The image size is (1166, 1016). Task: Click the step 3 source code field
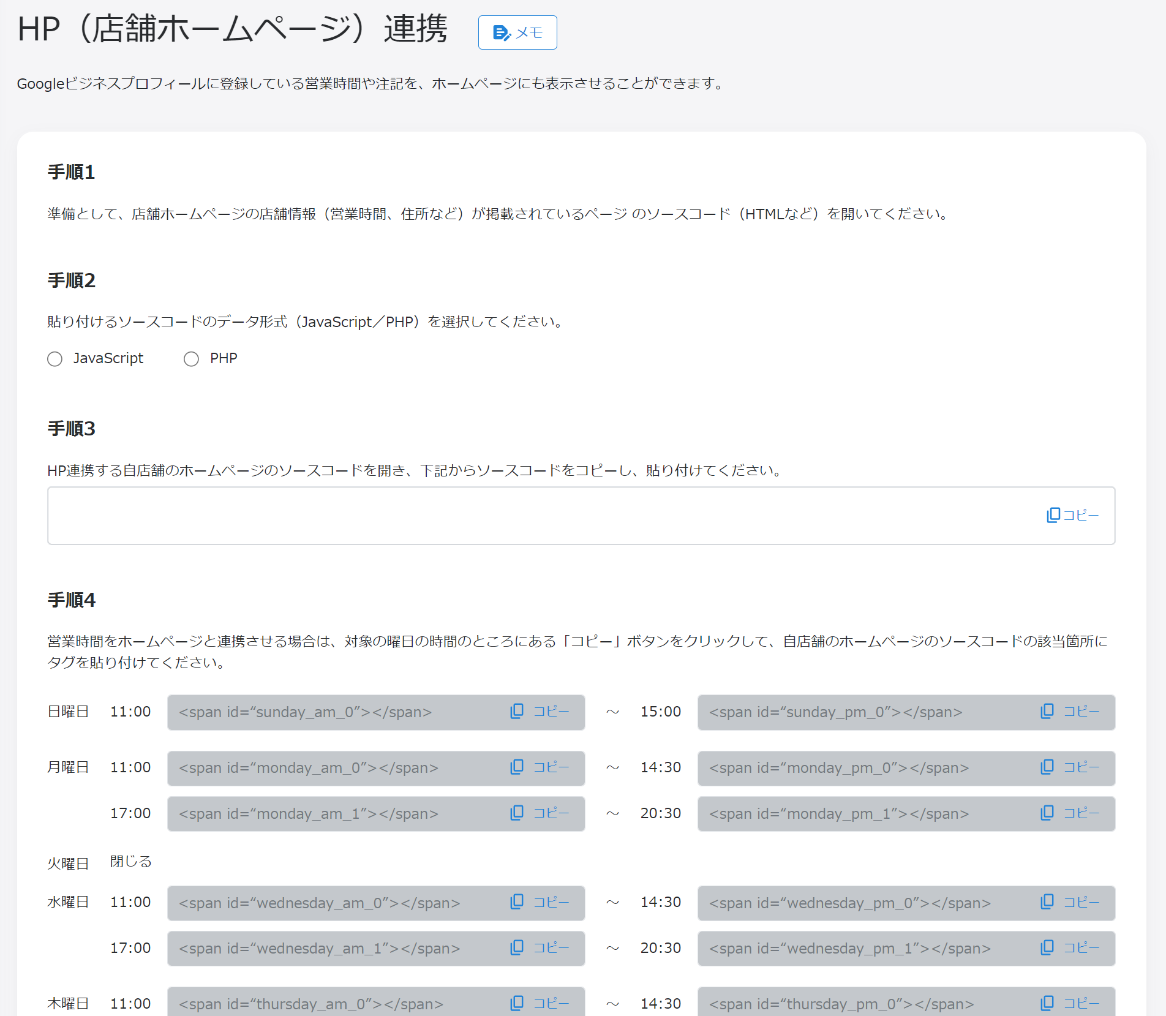[x=581, y=516]
